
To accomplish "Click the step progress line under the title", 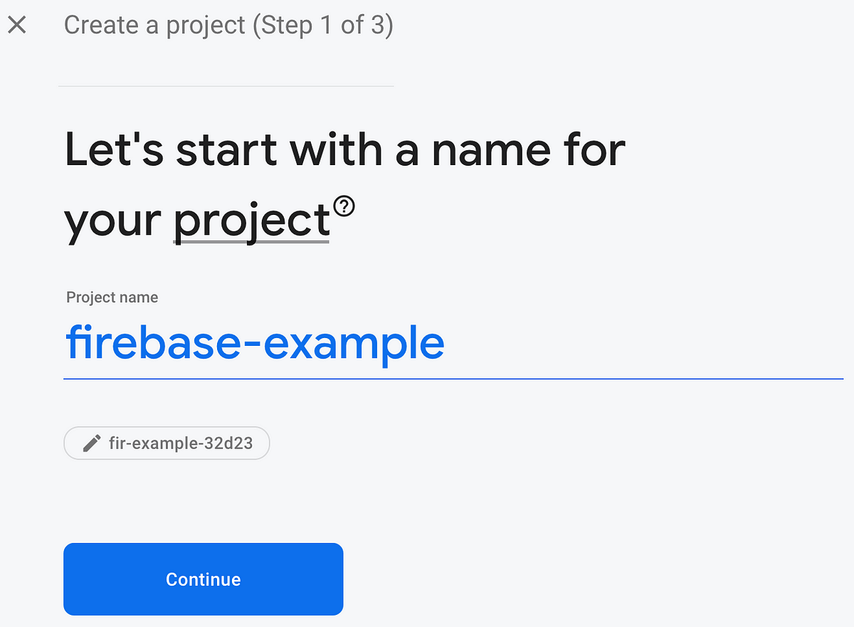I will [x=226, y=86].
